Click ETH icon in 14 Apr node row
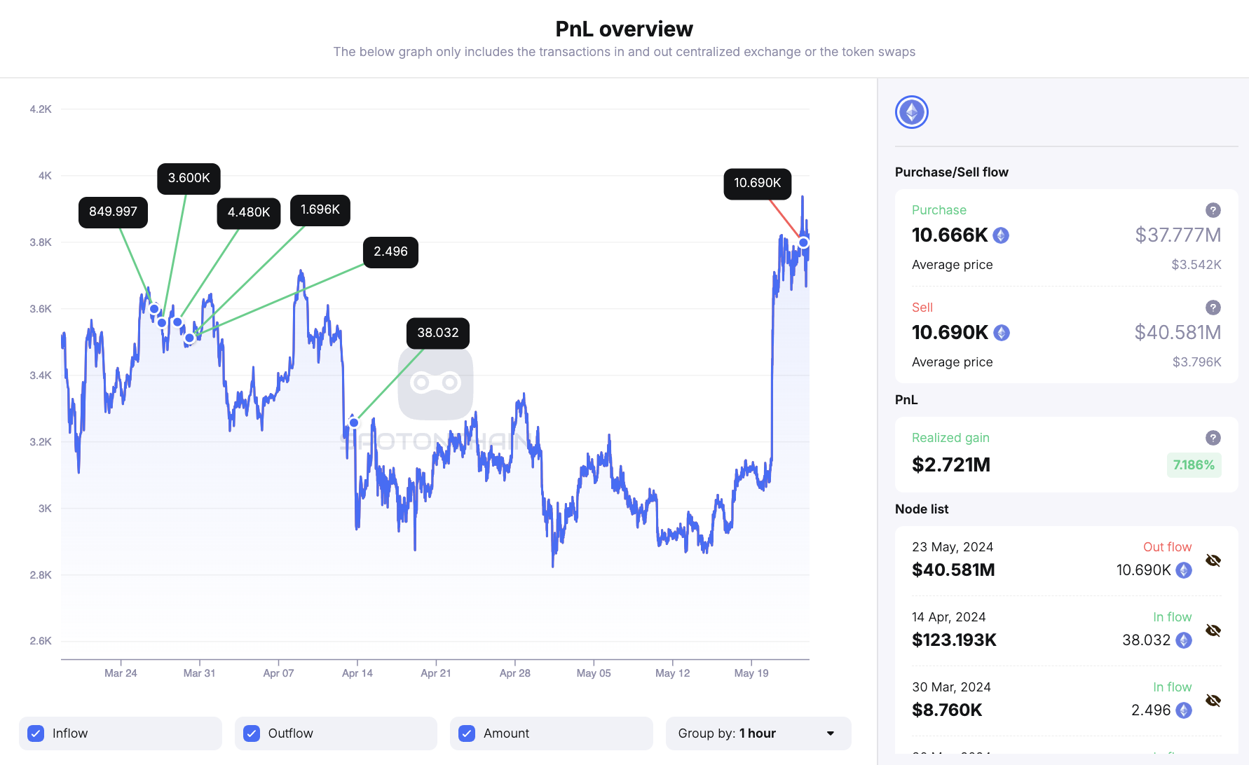 (1184, 640)
